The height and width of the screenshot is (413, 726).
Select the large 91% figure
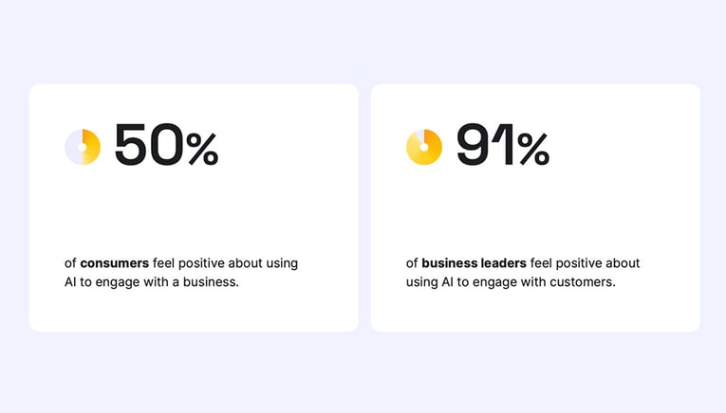(503, 145)
